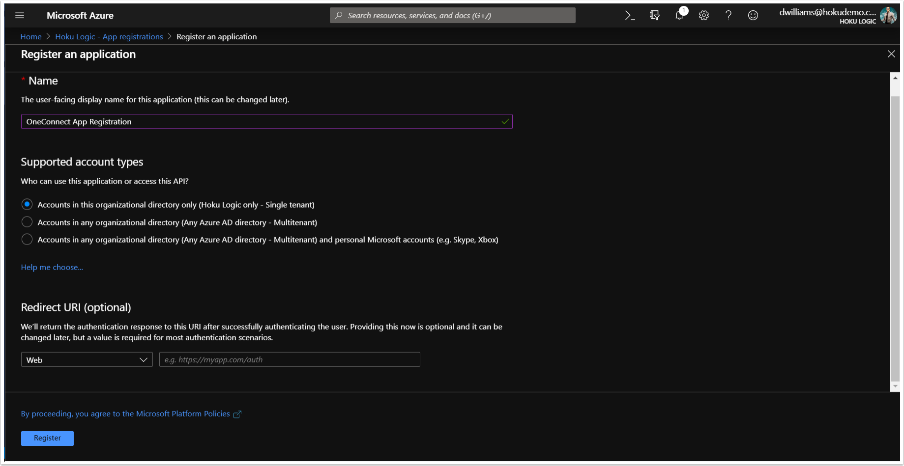This screenshot has height=466, width=904.
Task: Click the Register button
Action: (x=47, y=438)
